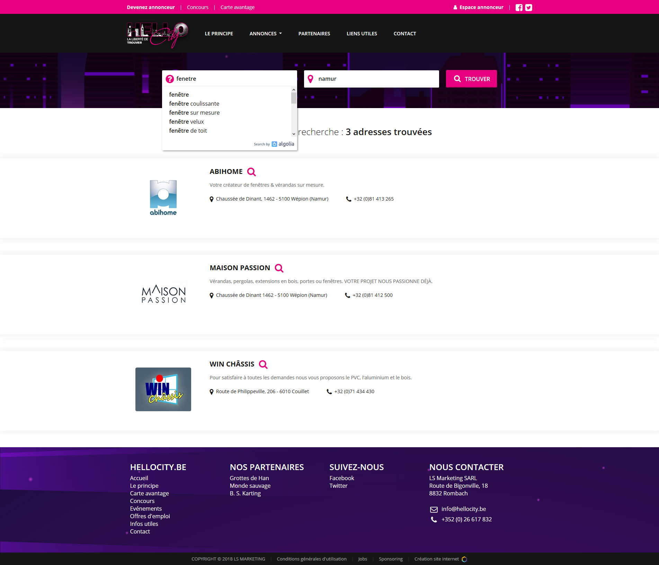Open the ABIHOME listing title
Viewport: 659px width, 565px height.
pyautogui.click(x=226, y=172)
